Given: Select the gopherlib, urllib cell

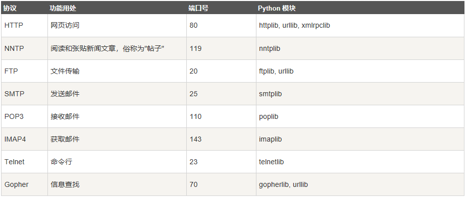Looking at the screenshot, I should click(x=360, y=184).
